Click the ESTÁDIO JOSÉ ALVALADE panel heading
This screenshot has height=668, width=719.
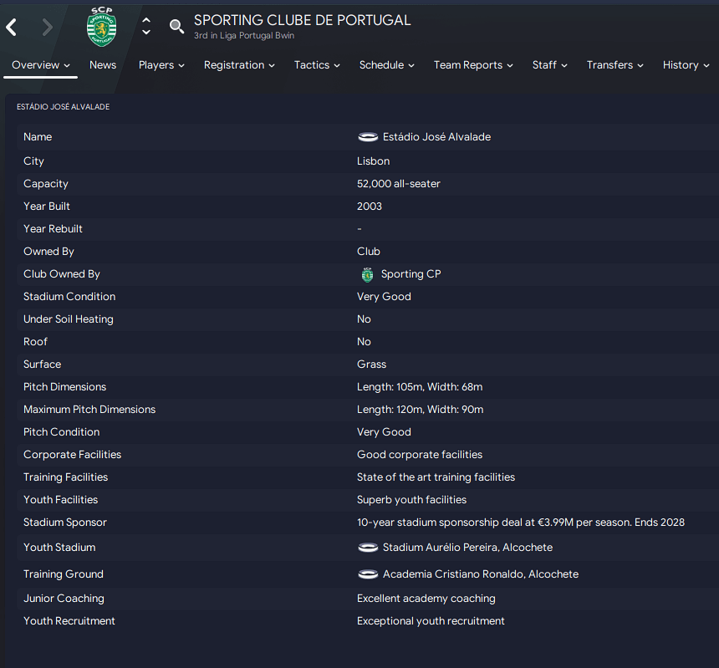64,107
